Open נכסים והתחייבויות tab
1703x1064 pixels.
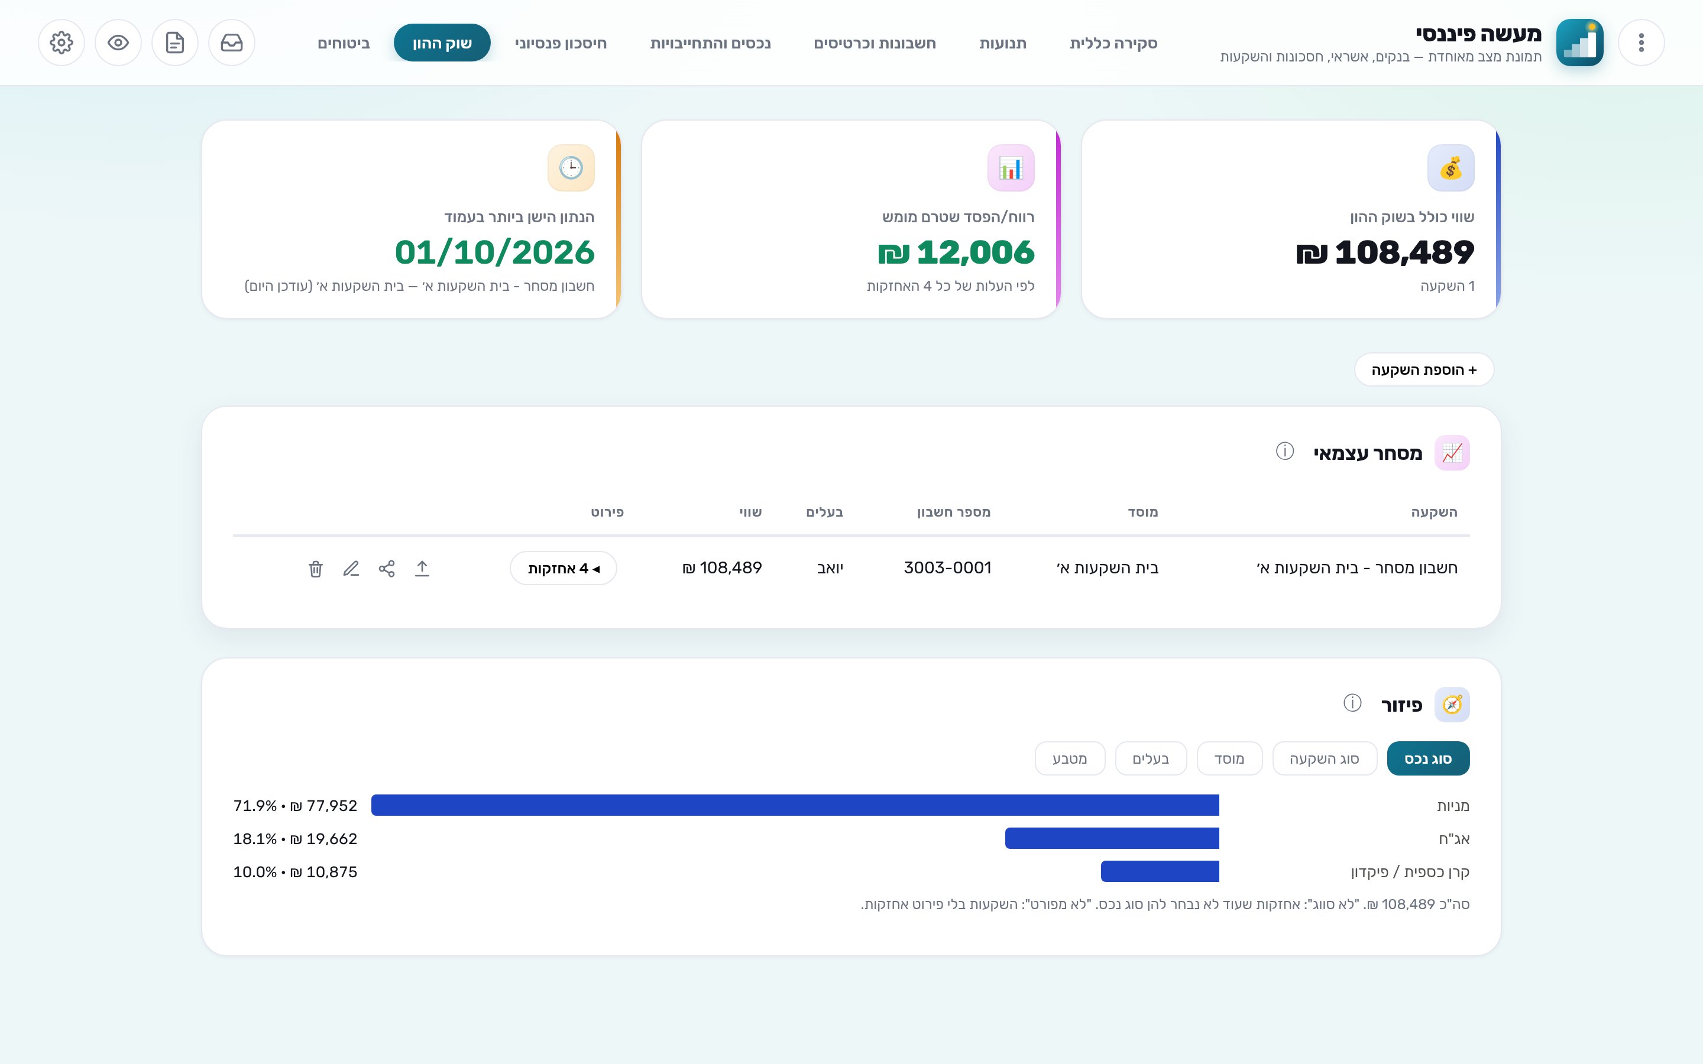click(x=710, y=43)
